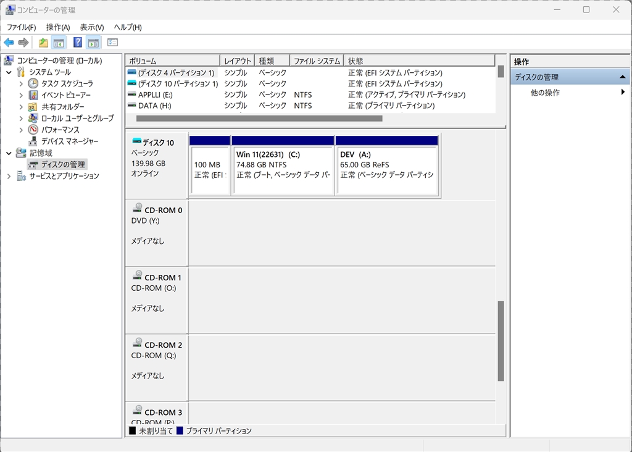Click the disk map vertical scrollbar thumb
Image resolution: width=632 pixels, height=452 pixels.
pos(501,341)
